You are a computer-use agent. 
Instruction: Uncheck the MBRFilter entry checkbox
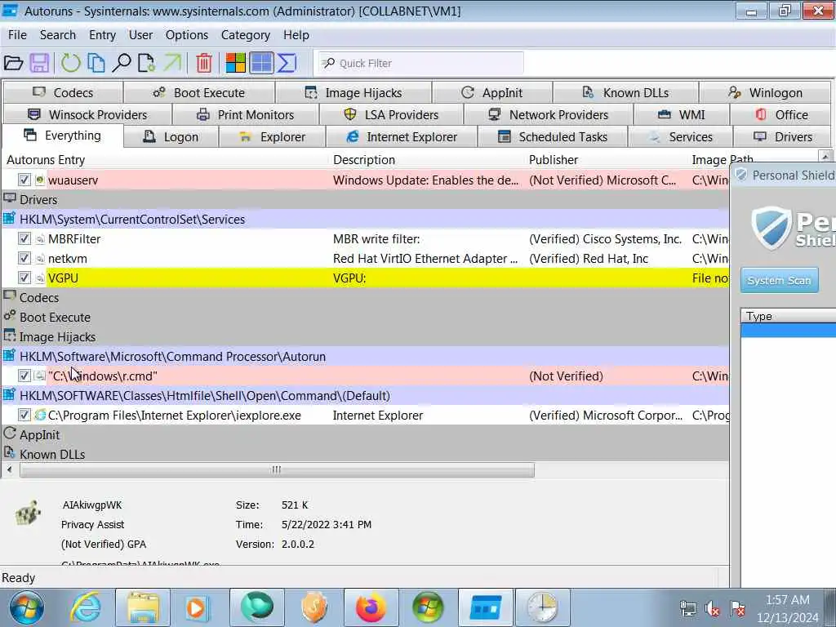click(24, 238)
